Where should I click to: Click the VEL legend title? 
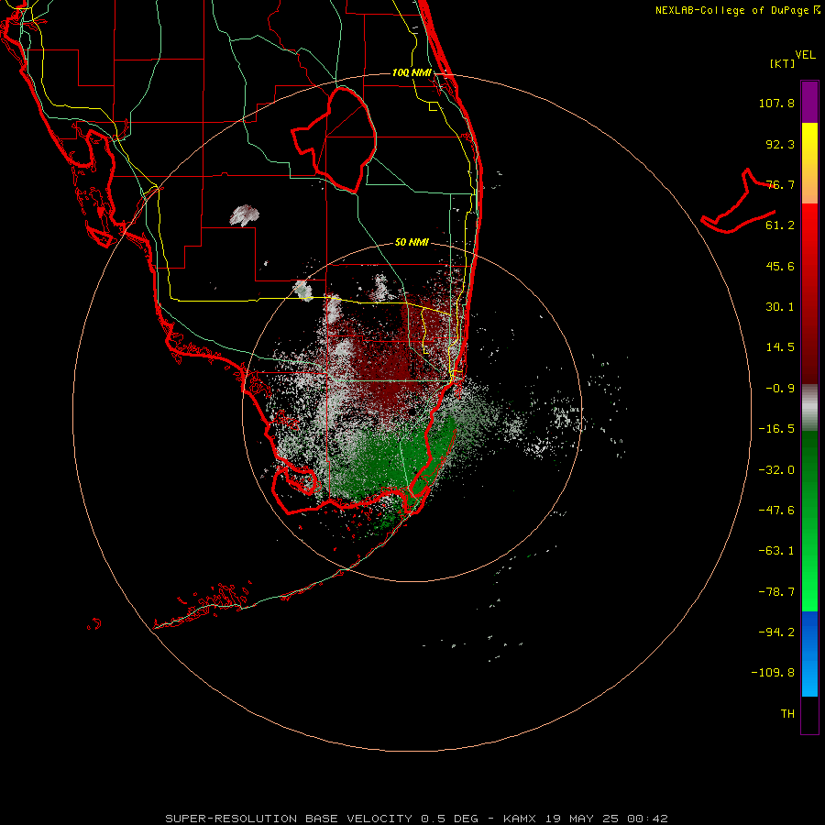point(805,54)
